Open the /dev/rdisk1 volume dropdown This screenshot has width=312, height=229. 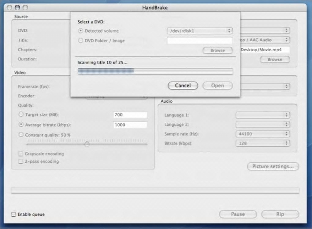click(x=200, y=31)
